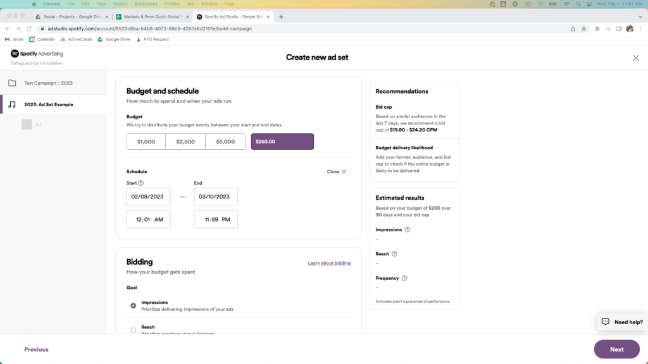Screen dimensions: 648x364
Task: Select the Reach goal radio button
Action: [x=133, y=330]
